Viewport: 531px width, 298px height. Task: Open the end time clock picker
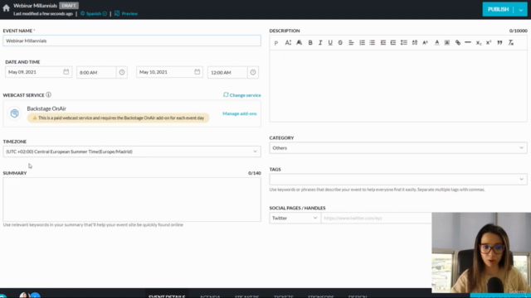pyautogui.click(x=253, y=72)
